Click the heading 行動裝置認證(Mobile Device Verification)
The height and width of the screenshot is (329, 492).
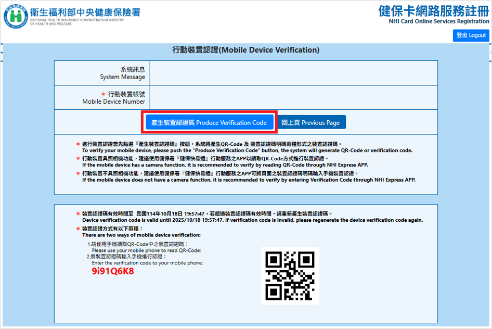[245, 50]
